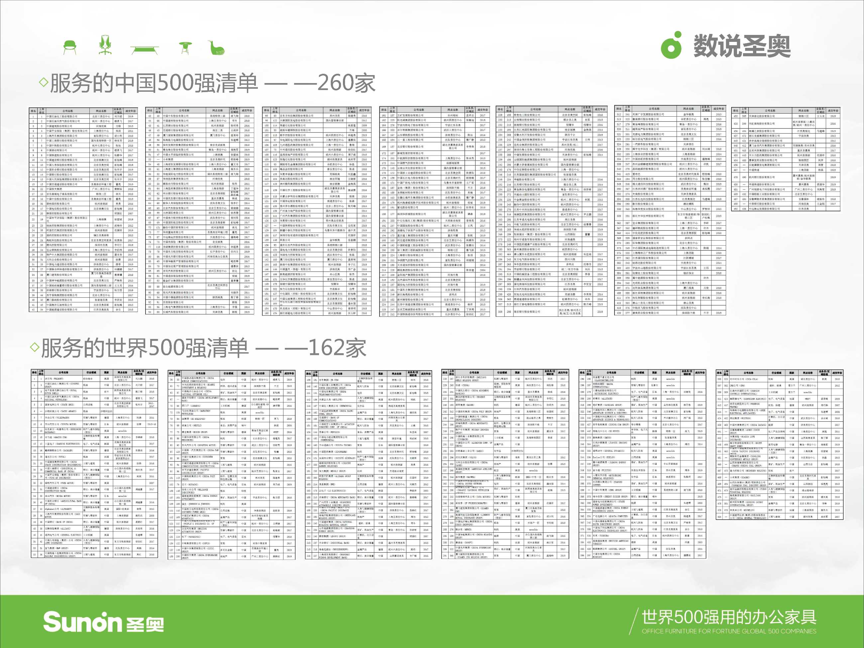Click the 东风汽车公司 (DONGFENG MOTOR) cell
The height and width of the screenshot is (648, 864).
pos(201,445)
